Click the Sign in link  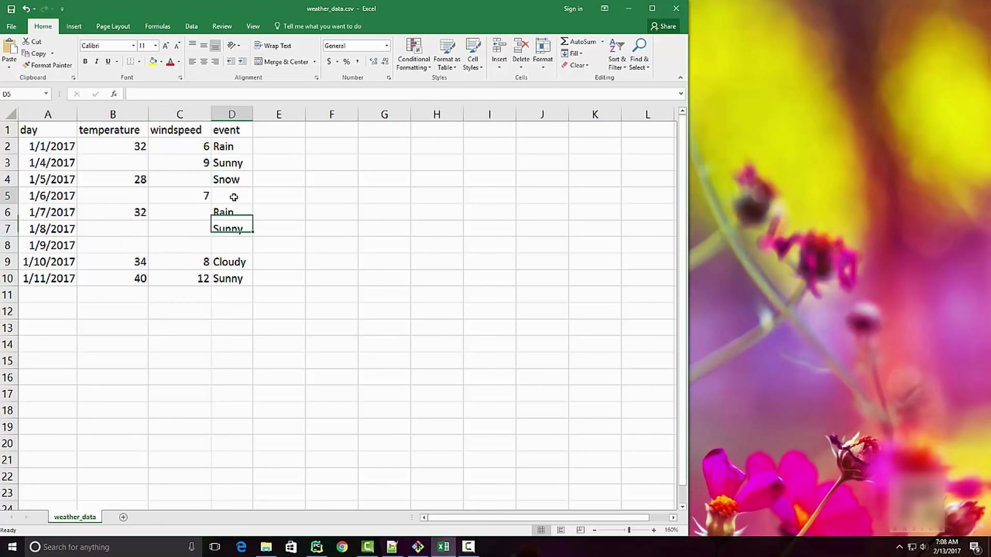pyautogui.click(x=573, y=9)
